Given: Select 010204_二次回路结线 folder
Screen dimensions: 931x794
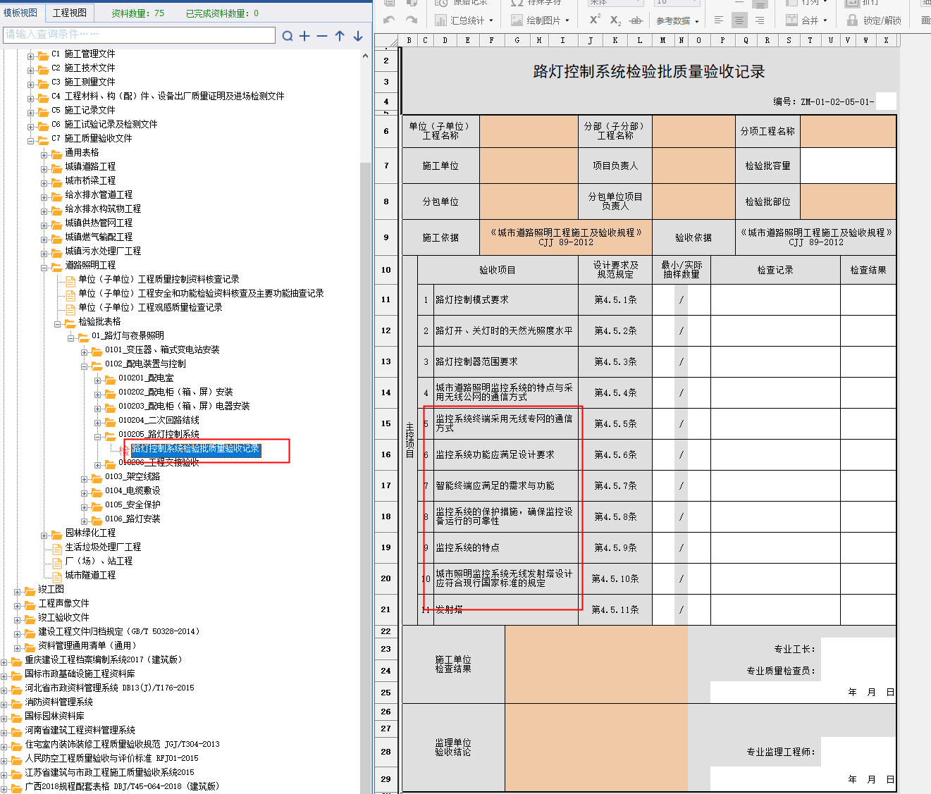Looking at the screenshot, I should pyautogui.click(x=159, y=420).
